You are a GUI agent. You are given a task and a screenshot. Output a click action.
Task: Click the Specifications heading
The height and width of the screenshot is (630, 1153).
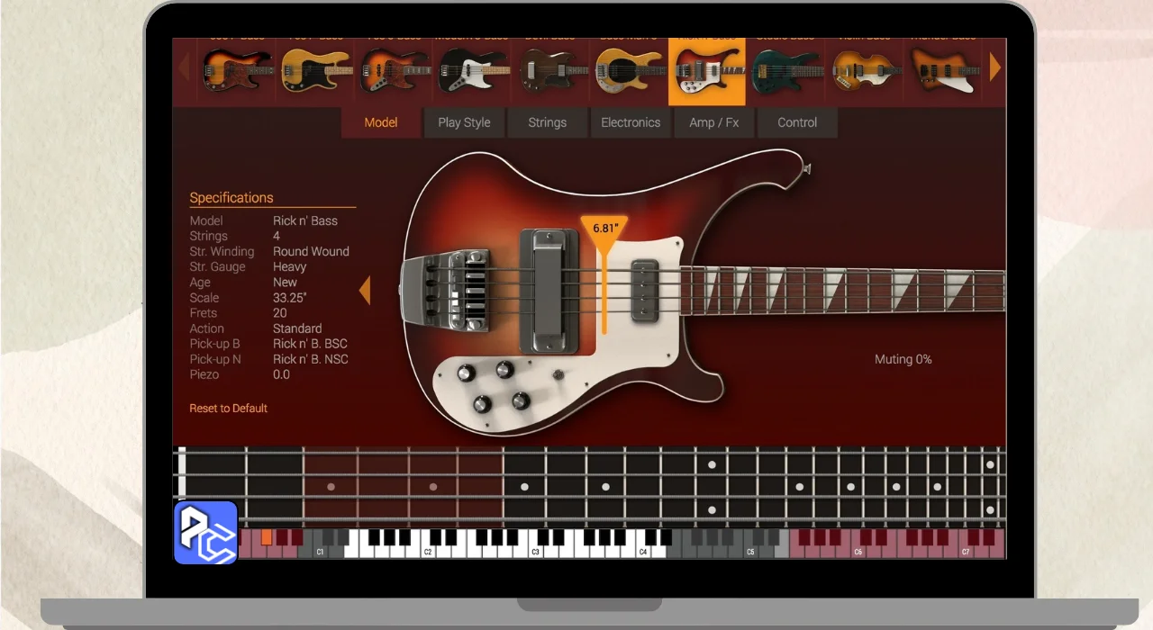tap(231, 198)
